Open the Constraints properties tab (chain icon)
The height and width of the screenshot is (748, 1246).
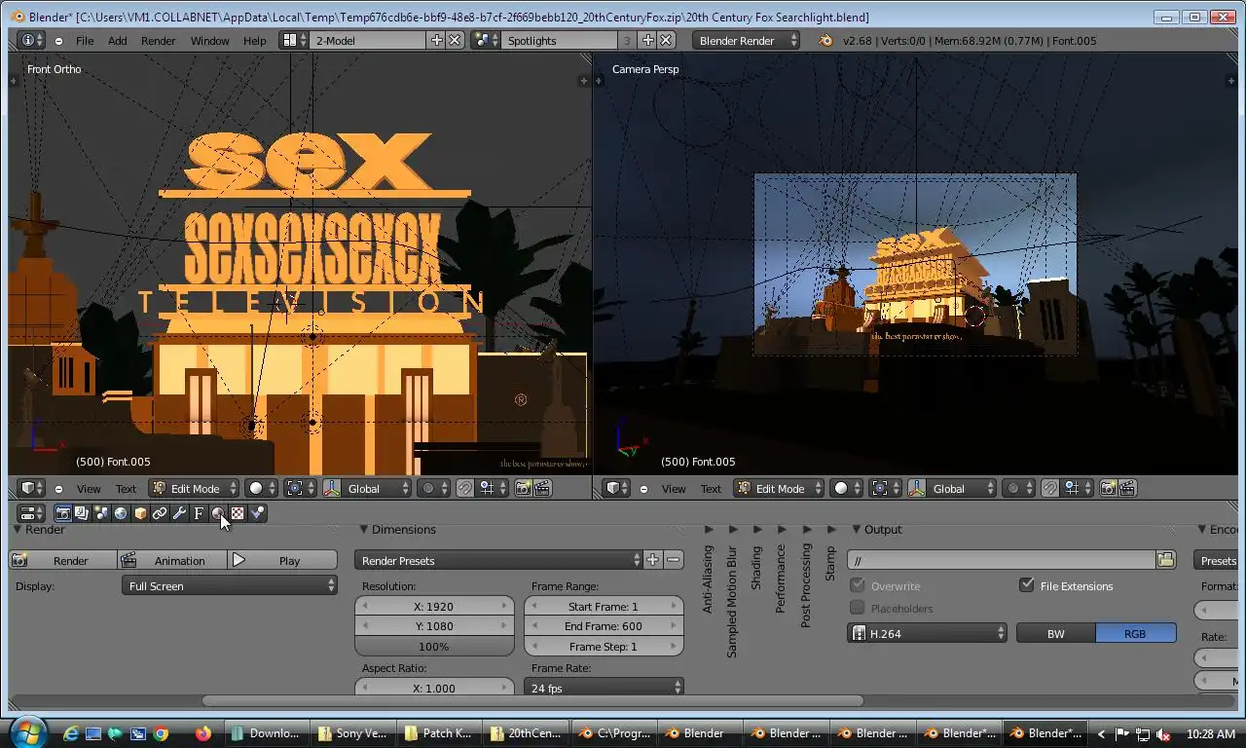(160, 513)
